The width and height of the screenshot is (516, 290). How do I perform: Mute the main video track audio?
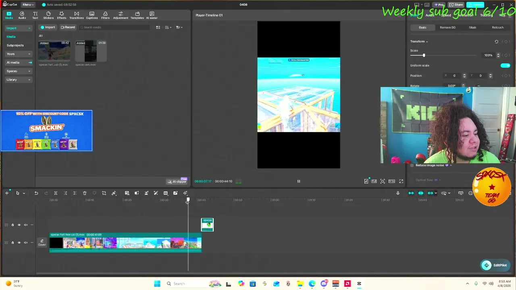25,242
